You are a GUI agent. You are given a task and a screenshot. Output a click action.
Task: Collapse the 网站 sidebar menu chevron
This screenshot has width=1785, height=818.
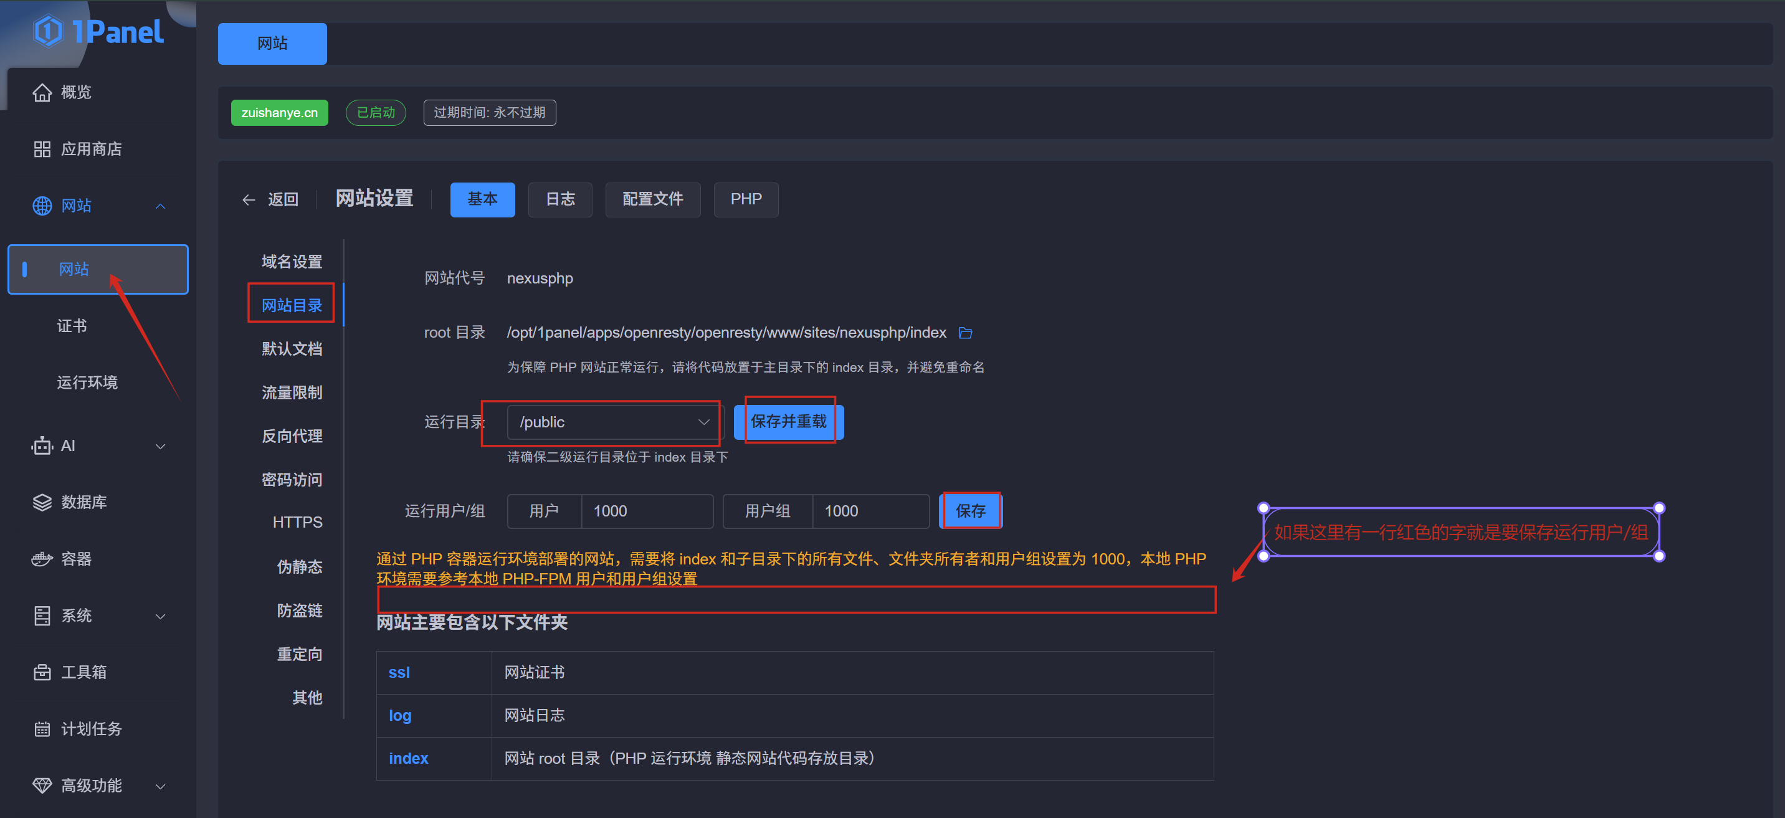(160, 206)
